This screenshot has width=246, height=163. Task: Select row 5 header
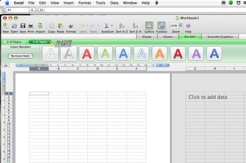coord(9,107)
